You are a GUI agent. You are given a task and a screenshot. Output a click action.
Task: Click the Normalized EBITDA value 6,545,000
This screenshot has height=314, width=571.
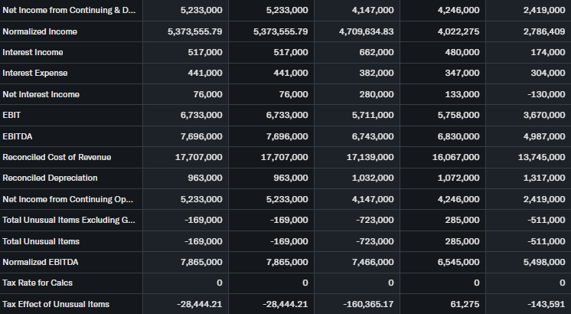[458, 262]
